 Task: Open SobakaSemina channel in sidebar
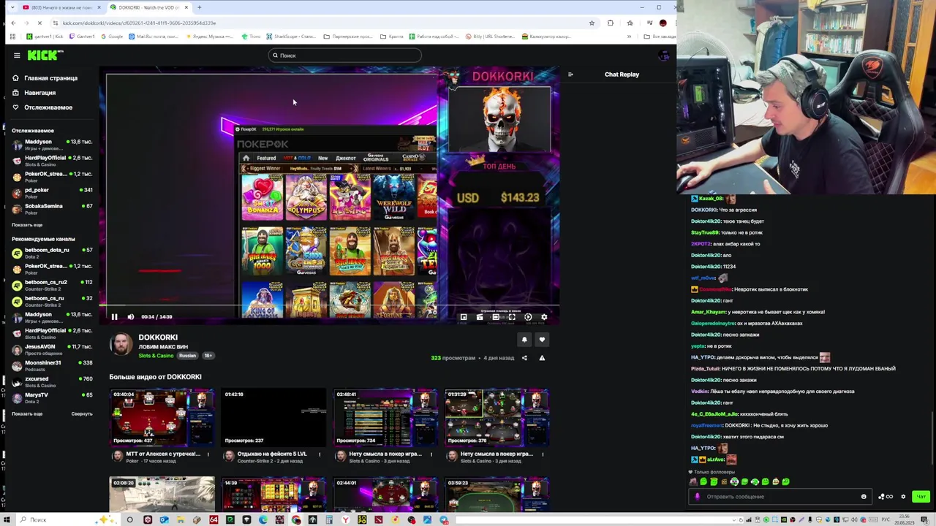(52, 209)
